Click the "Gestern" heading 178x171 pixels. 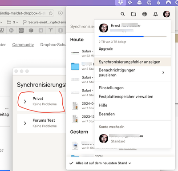[x=79, y=132]
